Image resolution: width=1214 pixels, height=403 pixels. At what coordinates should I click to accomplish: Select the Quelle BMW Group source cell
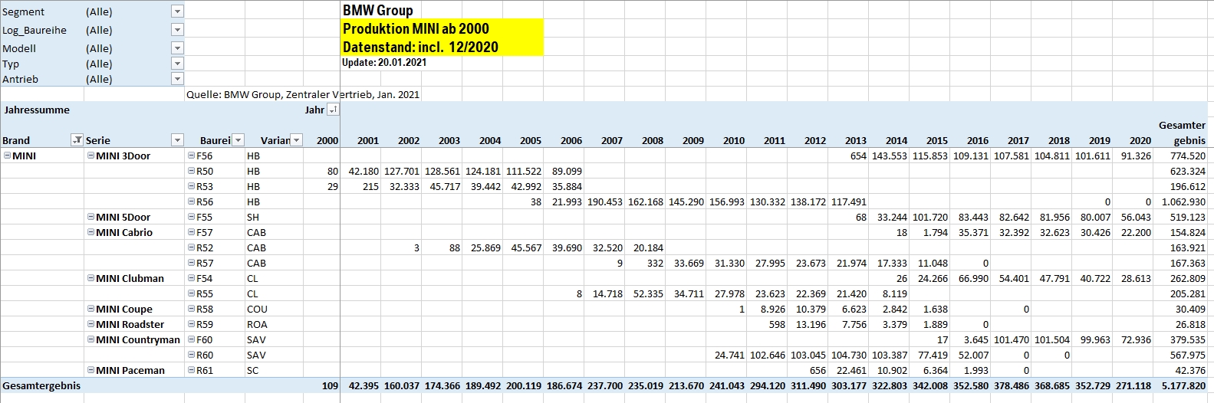(x=302, y=94)
